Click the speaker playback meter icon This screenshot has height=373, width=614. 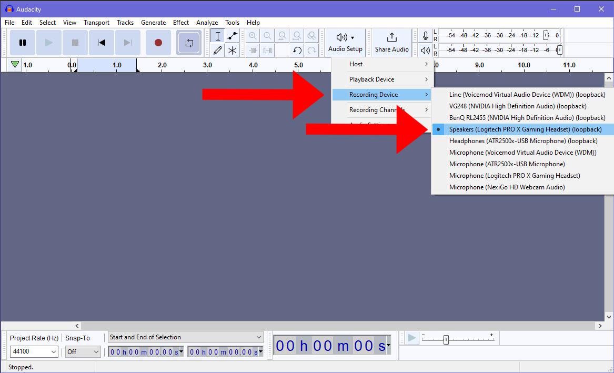(425, 50)
